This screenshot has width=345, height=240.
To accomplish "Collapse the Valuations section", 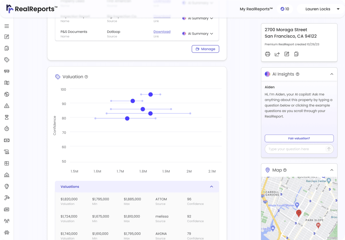I will coord(211,186).
